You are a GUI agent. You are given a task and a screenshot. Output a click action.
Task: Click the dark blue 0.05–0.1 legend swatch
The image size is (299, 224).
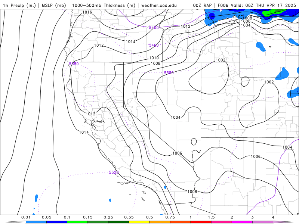57,222
